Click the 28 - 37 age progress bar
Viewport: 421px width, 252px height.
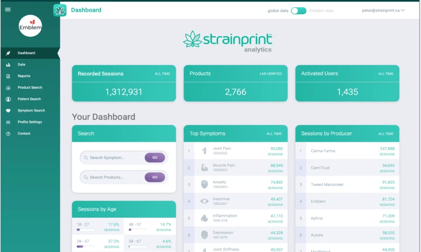[85, 247]
